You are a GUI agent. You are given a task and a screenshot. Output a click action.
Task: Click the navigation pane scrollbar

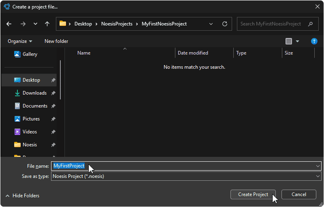(60, 80)
